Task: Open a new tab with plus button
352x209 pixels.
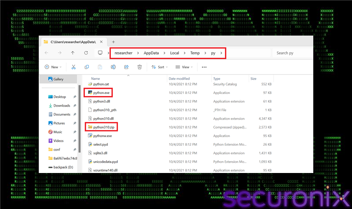Action: tap(113, 42)
